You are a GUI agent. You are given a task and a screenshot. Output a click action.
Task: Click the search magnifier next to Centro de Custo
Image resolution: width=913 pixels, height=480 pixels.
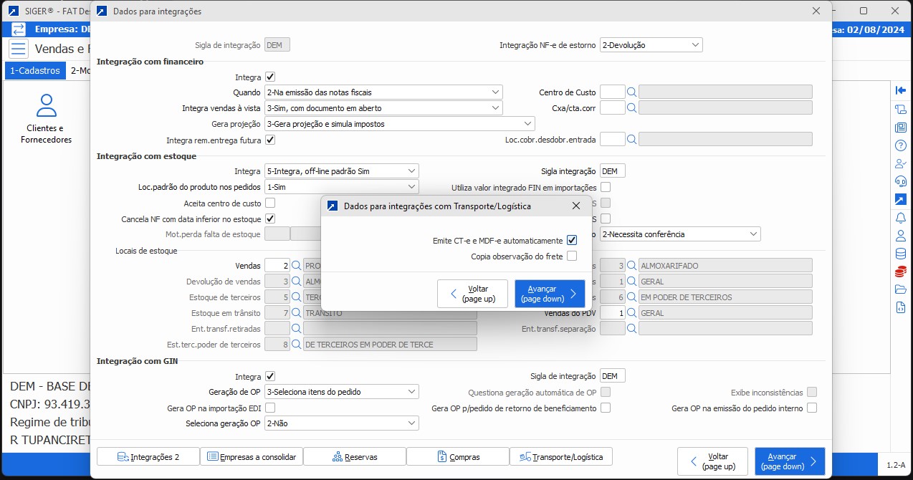pos(631,92)
